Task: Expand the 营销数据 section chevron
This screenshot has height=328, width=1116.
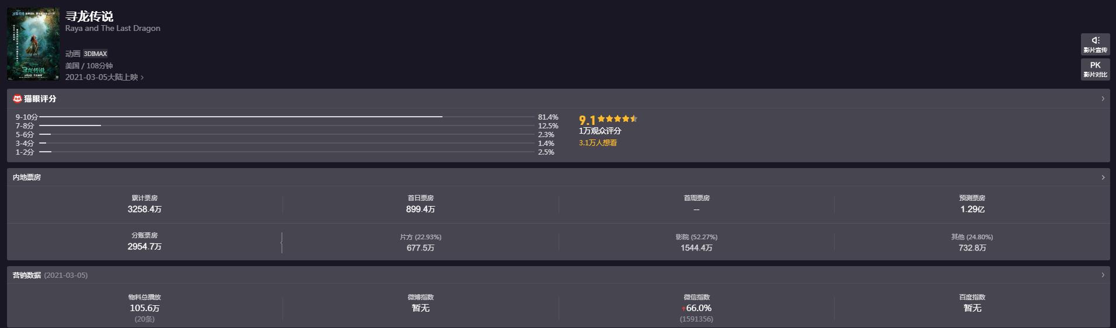Action: click(x=1103, y=275)
